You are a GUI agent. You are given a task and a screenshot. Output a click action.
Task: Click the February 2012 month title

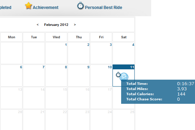[56, 24]
